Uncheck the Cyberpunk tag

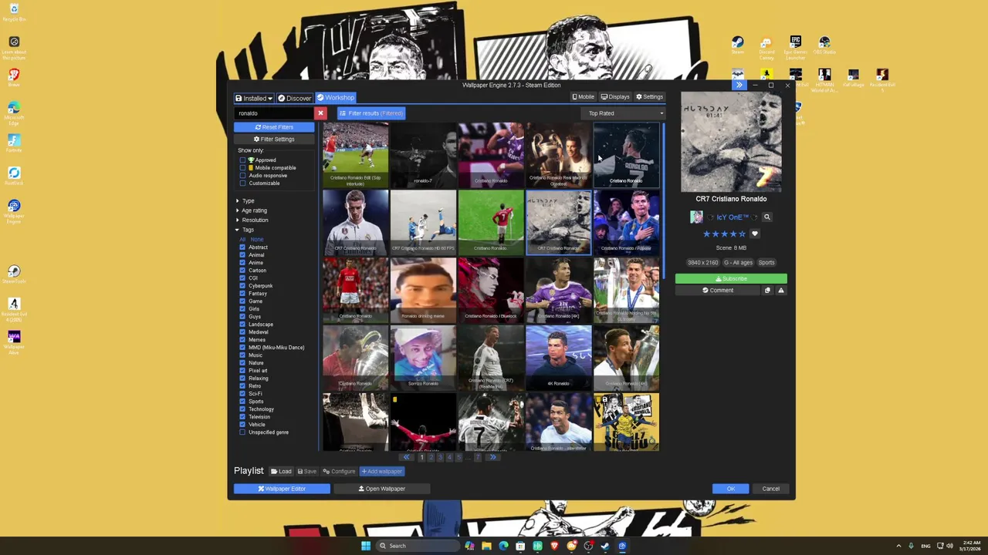[x=242, y=286]
